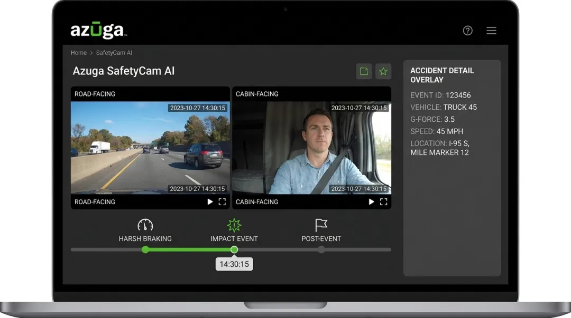Image resolution: width=571 pixels, height=318 pixels.
Task: Click Location I-95 S, Mile Marker 12
Action: [x=440, y=148]
